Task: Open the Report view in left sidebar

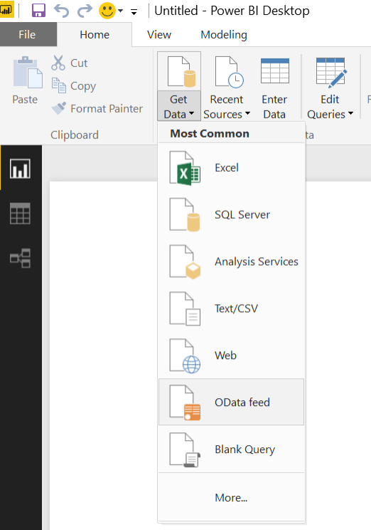Action: click(20, 168)
